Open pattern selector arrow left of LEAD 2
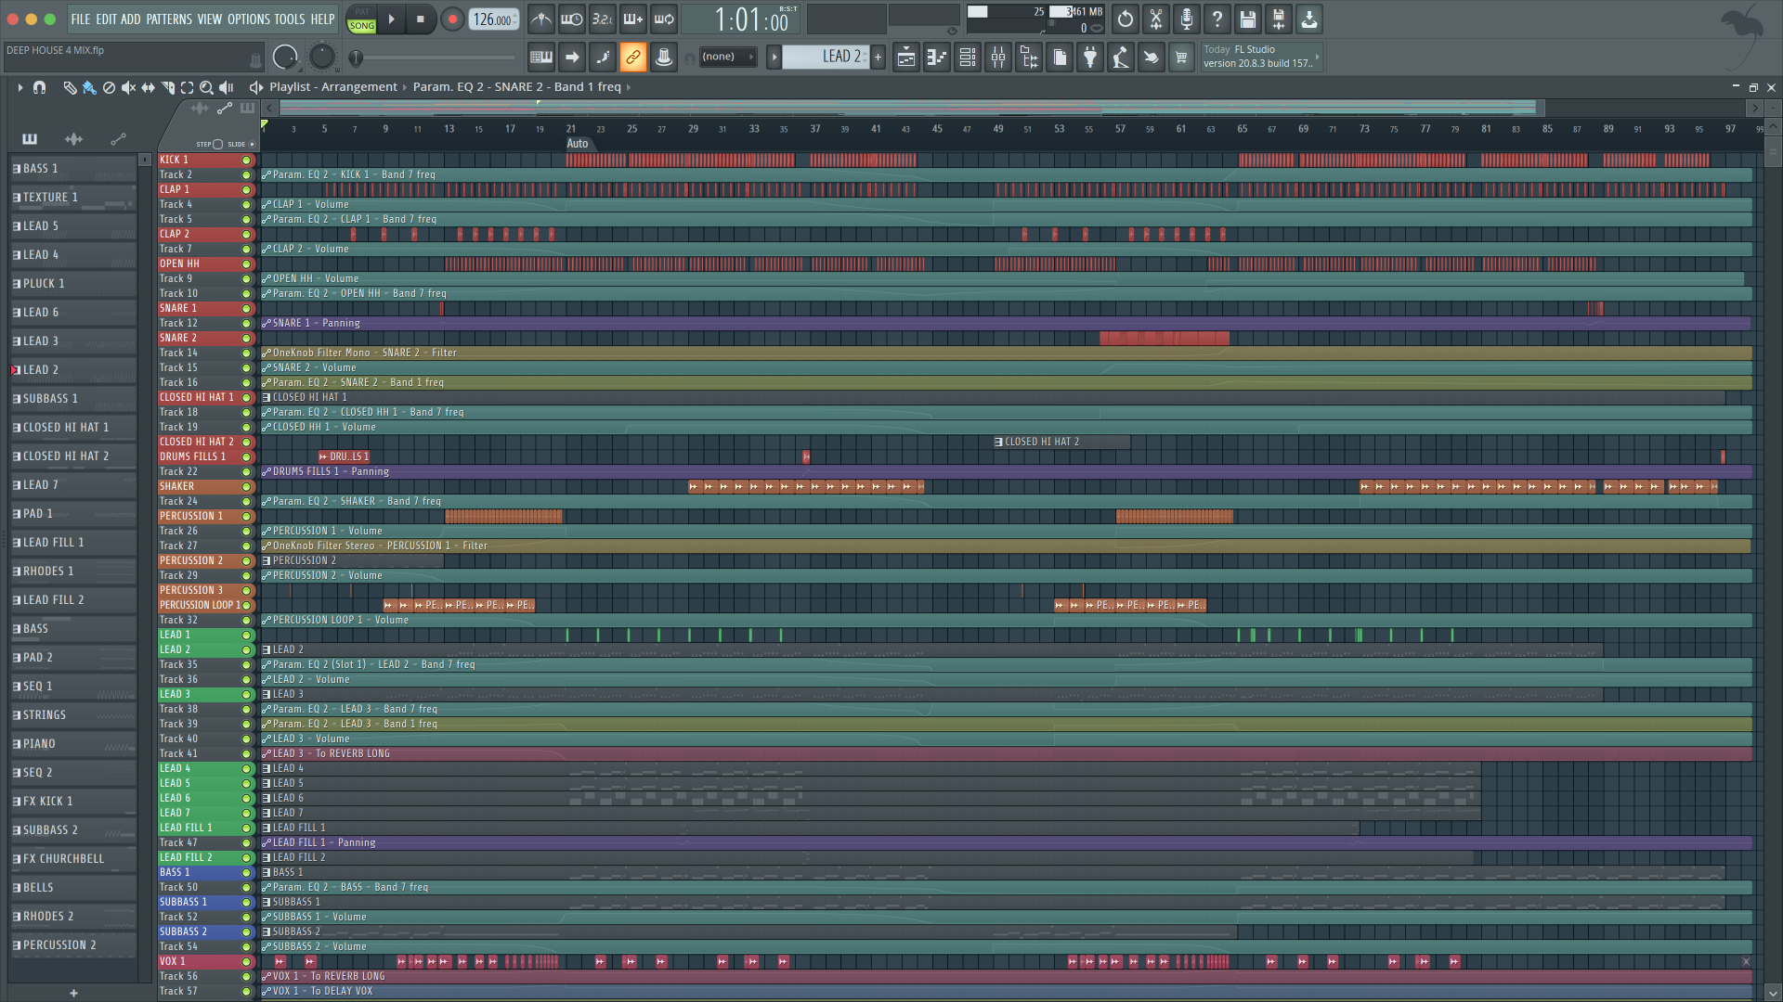Image resolution: width=1783 pixels, height=1002 pixels. click(x=774, y=57)
